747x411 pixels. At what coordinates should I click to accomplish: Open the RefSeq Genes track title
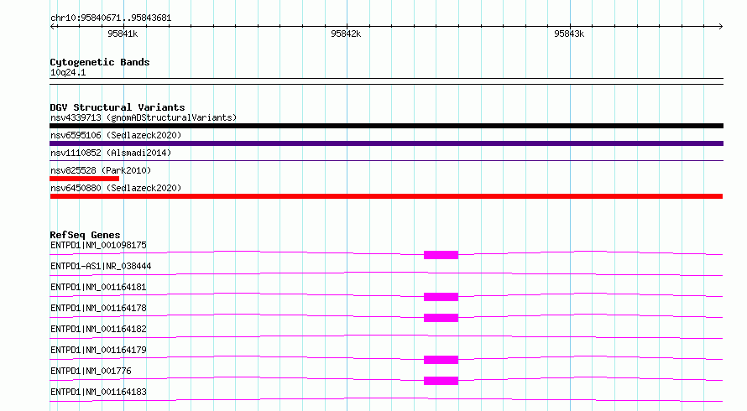point(85,235)
